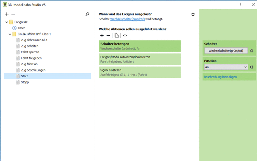Click the plus icon above the event tree

pos(7,14)
